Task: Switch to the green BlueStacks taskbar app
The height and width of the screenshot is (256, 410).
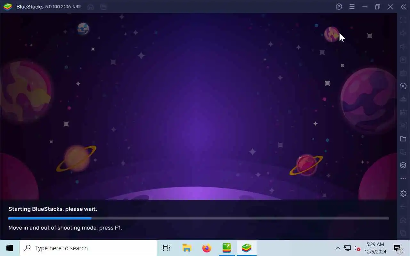Action: (227, 248)
